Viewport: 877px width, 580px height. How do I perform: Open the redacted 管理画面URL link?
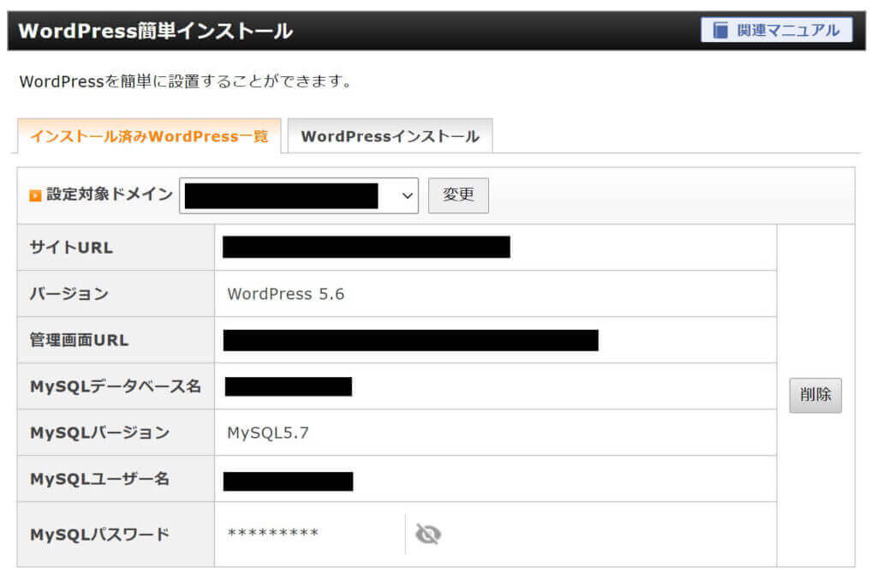(x=410, y=340)
